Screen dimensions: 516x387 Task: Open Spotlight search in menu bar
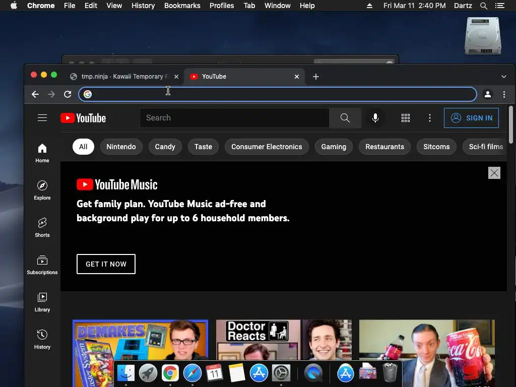[x=483, y=6]
